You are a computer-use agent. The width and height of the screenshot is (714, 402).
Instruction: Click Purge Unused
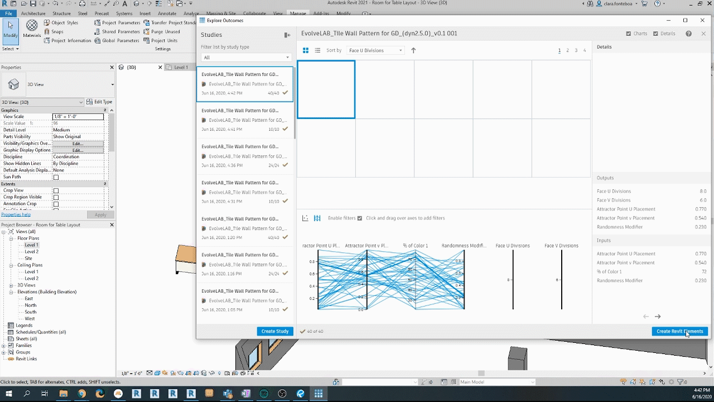(x=161, y=32)
